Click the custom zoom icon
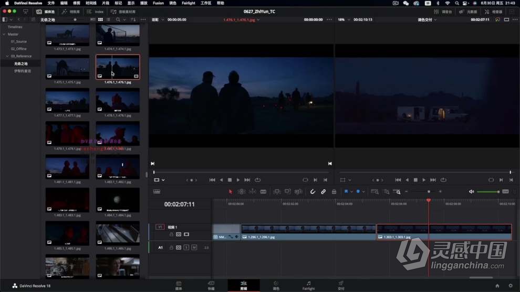Image resolution: width=520 pixels, height=292 pixels. 397,192
